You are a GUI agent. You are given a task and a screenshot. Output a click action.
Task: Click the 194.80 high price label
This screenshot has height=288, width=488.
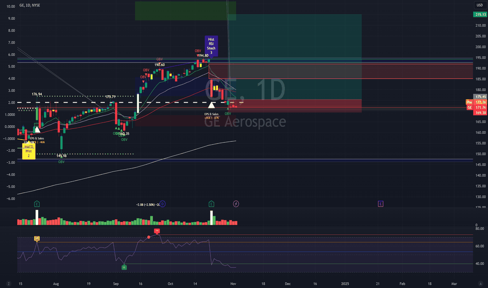click(203, 56)
